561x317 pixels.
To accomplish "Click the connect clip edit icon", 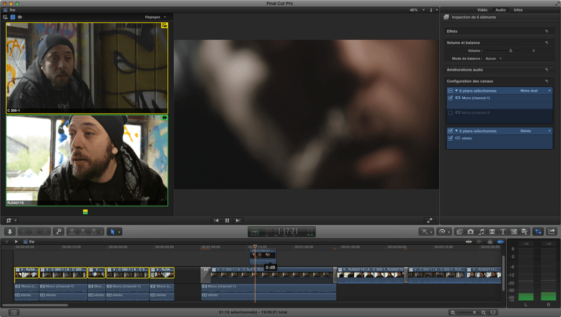I will (72, 232).
